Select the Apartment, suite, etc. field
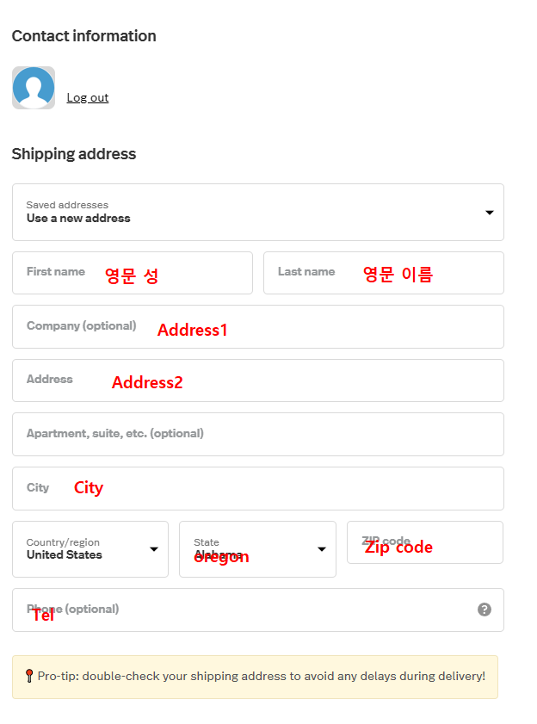The image size is (537, 724). click(258, 435)
